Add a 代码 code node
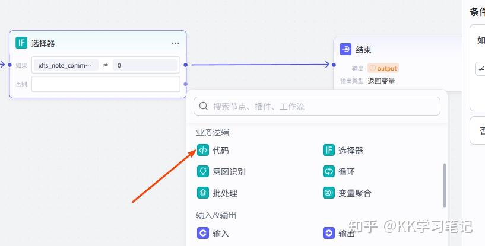 click(213, 151)
